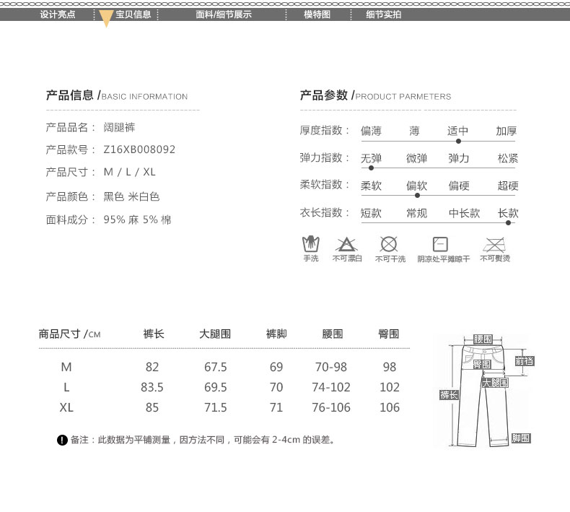Go to the 细节实拍 tab
The height and width of the screenshot is (512, 570).
point(384,14)
